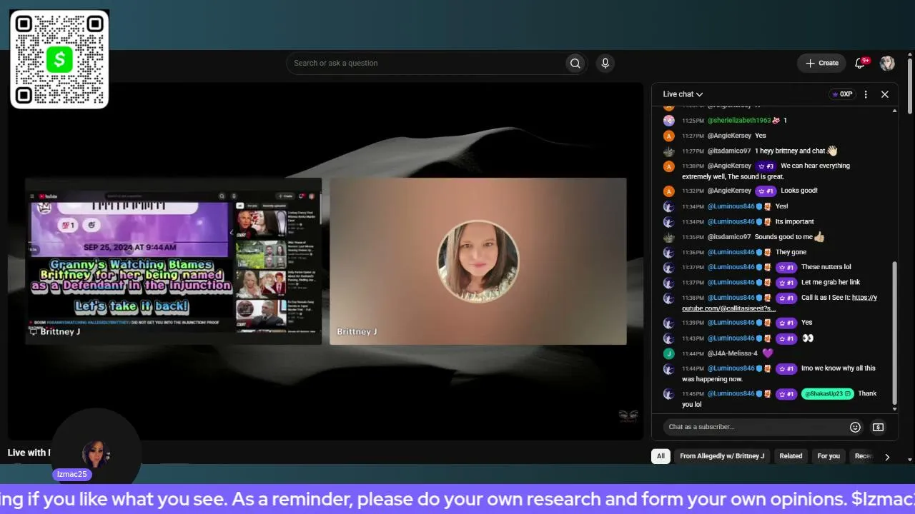Click the #1 crown badge beside "Looks good!"
Image resolution: width=915 pixels, height=514 pixels.
click(x=766, y=191)
